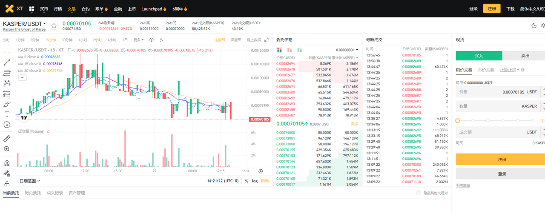
Task: Toggle percent scale on chart
Action: click(247, 181)
